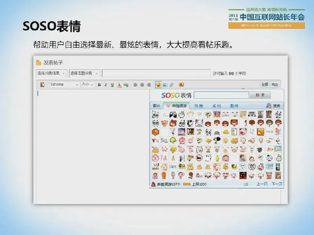Click the 1/2 page indicator

coord(246,184)
